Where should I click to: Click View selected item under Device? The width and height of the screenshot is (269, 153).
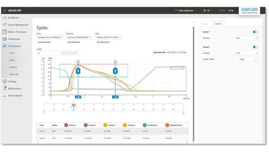[x=44, y=42]
